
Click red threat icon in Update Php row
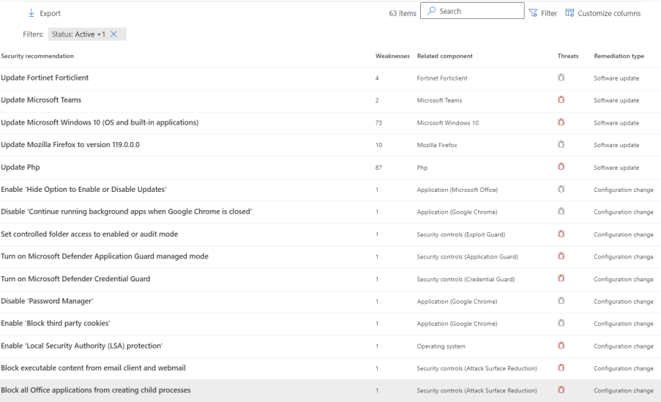[561, 167]
